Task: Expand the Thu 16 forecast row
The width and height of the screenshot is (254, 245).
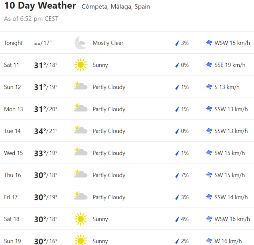Action: (x=127, y=175)
